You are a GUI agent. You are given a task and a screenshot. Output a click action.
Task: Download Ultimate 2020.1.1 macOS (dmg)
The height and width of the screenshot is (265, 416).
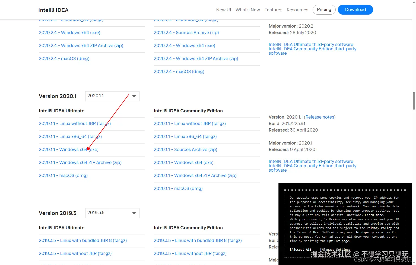63,175
